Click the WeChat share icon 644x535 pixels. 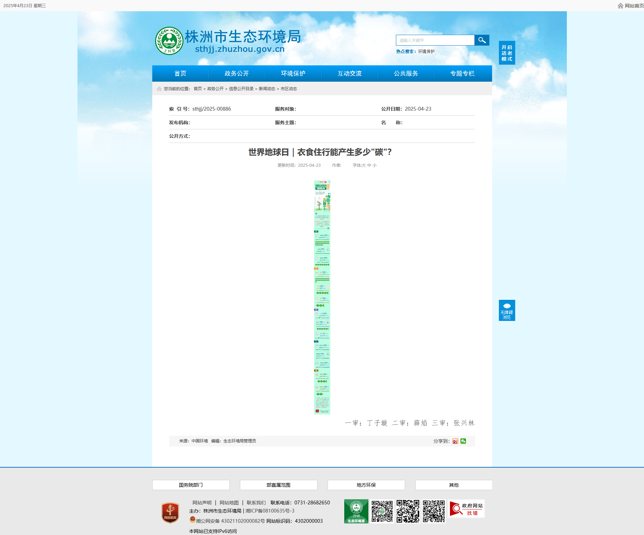(463, 441)
